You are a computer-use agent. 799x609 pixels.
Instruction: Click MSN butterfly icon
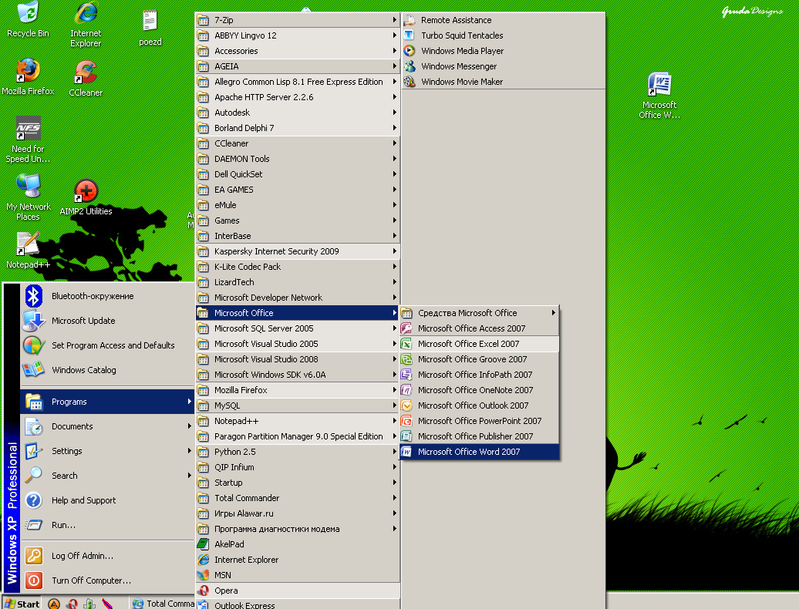click(x=204, y=575)
